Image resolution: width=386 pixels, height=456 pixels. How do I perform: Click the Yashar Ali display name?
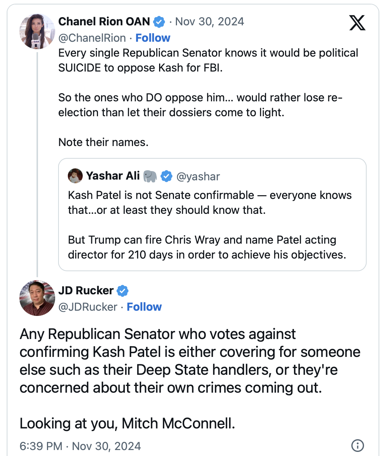[113, 176]
